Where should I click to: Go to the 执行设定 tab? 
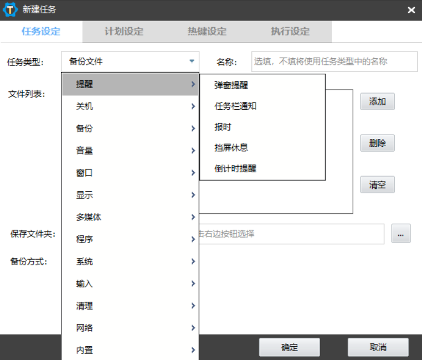click(290, 32)
